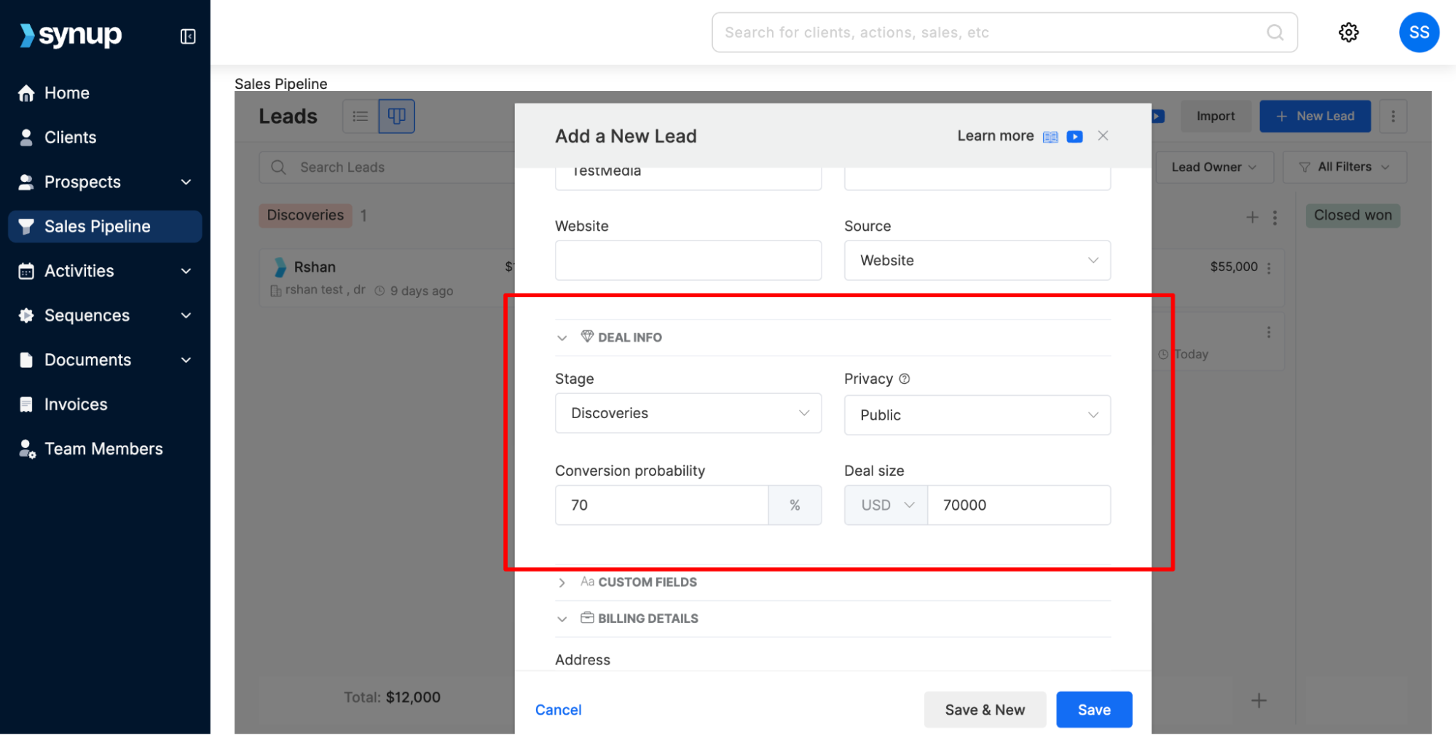Collapse the Deal Info section
This screenshot has width=1456, height=735.
(x=562, y=338)
